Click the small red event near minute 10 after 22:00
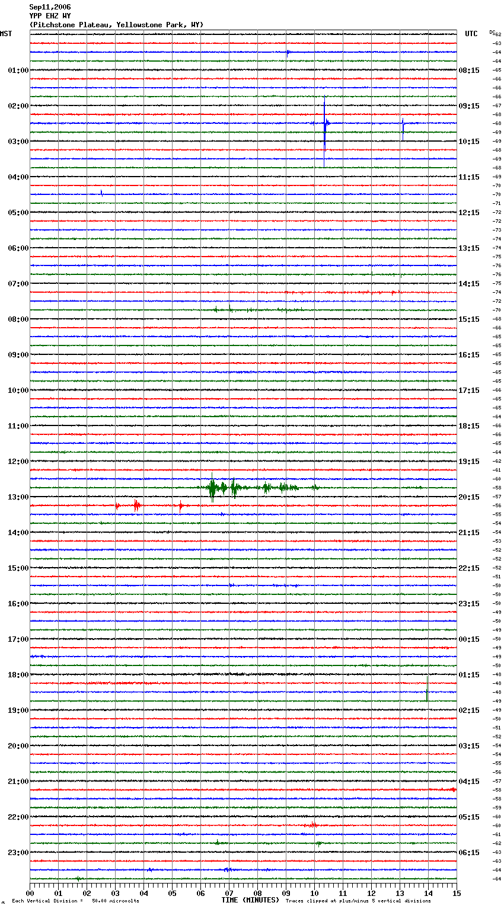 (312, 825)
